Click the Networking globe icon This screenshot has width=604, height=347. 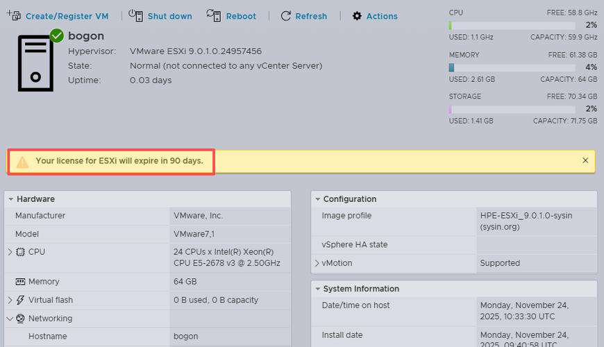click(20, 319)
